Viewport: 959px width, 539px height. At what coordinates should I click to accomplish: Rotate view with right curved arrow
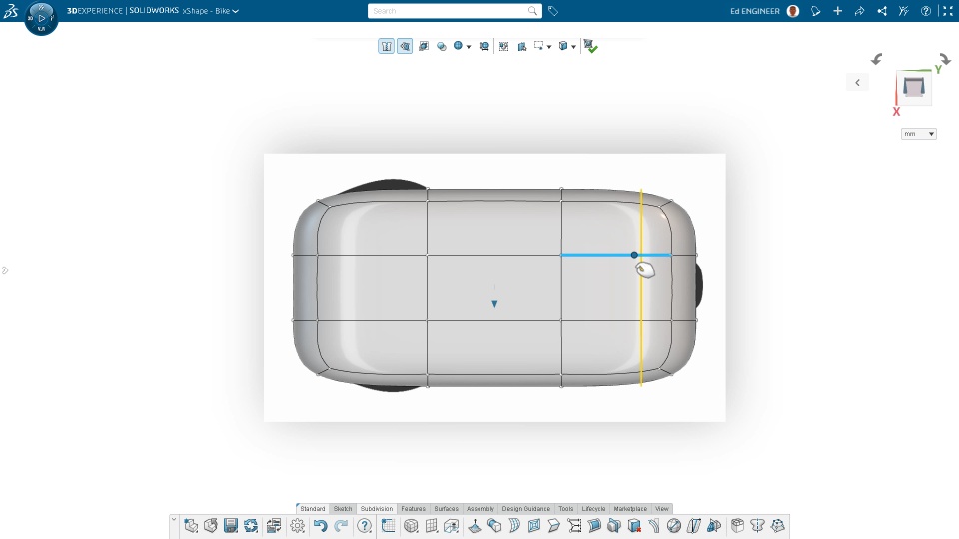(x=945, y=59)
